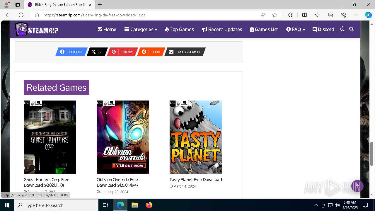Open Browser essentials icon
This screenshot has width=375, height=211.
(343, 15)
